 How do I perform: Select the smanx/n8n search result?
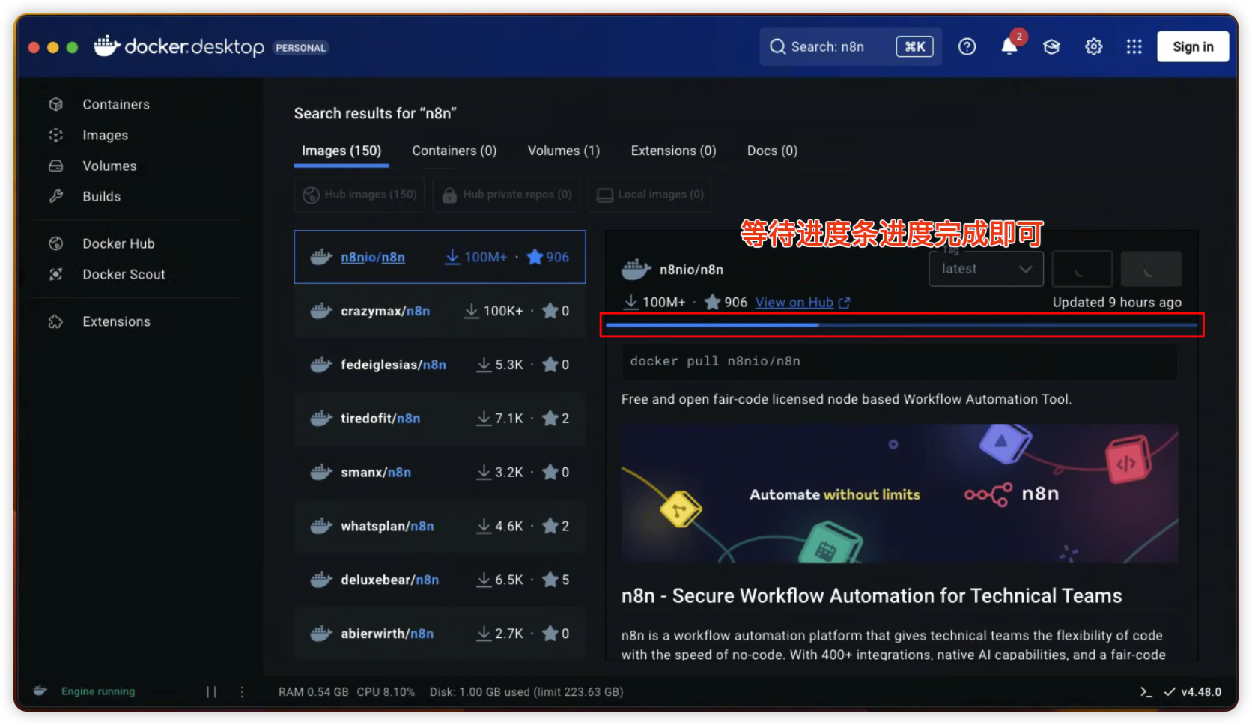tap(440, 473)
